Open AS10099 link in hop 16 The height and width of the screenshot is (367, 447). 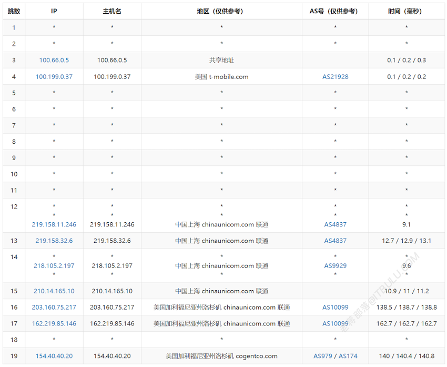pos(336,308)
